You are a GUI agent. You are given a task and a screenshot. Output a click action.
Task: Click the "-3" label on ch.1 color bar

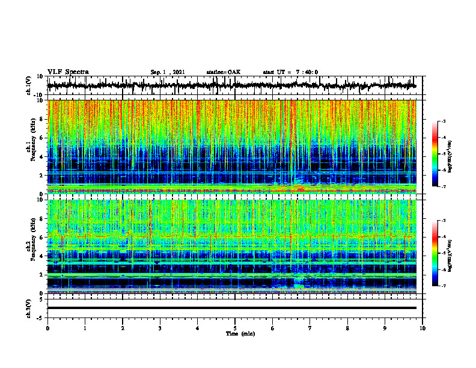pos(444,121)
